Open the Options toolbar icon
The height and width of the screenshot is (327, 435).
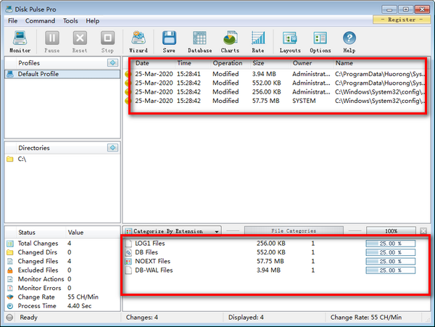[320, 42]
